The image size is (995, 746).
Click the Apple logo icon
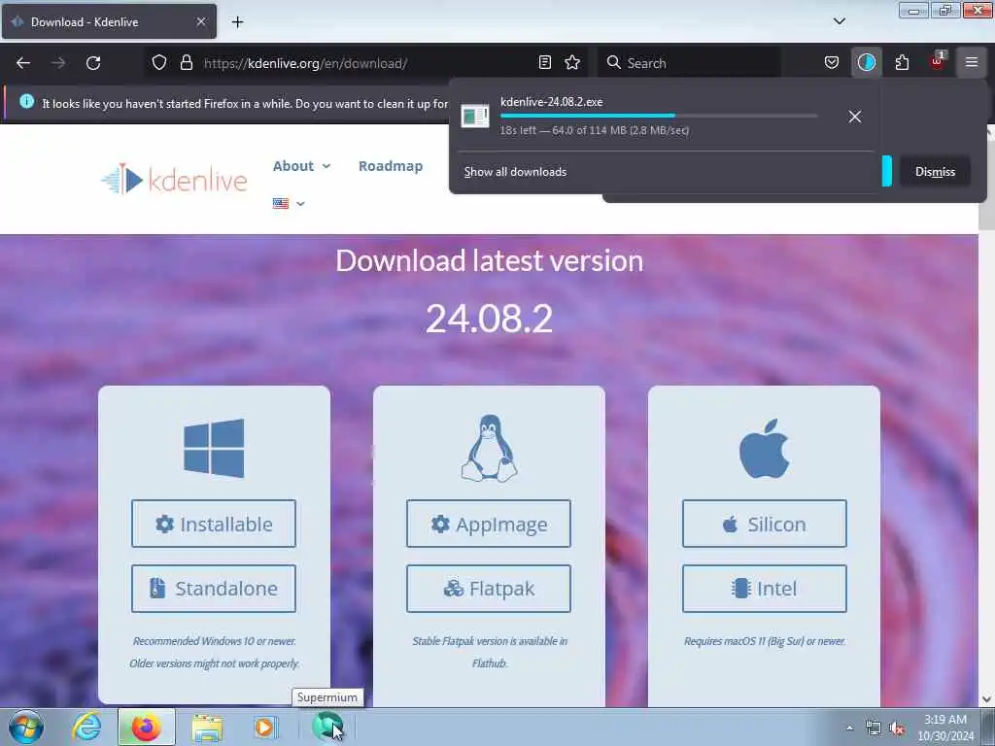pyautogui.click(x=764, y=449)
